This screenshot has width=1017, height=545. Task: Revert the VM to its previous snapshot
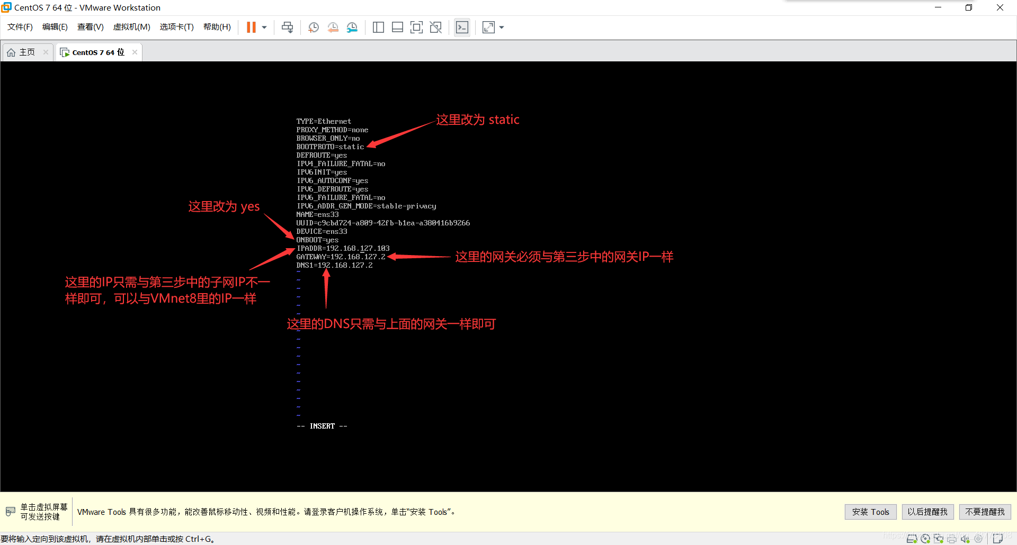pyautogui.click(x=333, y=27)
